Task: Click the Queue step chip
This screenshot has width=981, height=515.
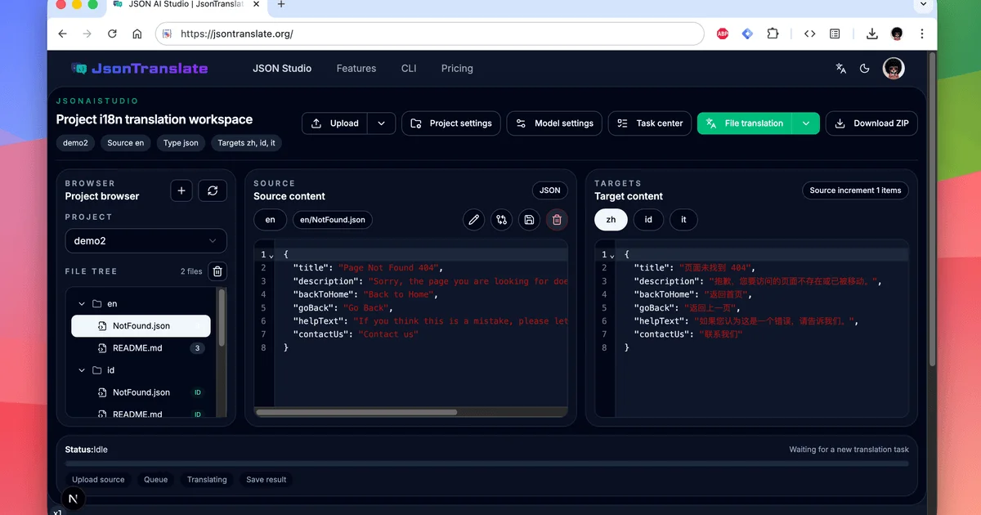Action: pyautogui.click(x=155, y=480)
